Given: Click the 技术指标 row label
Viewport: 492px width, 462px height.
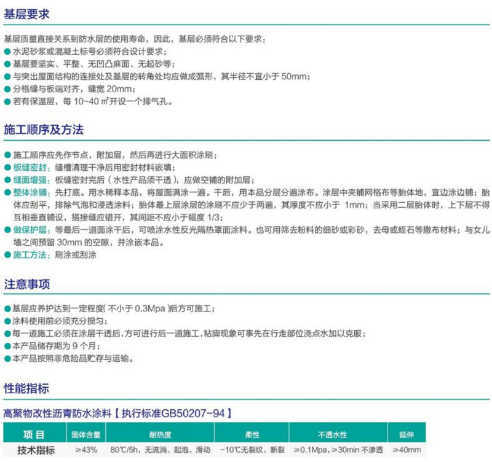Looking at the screenshot, I should (34, 450).
